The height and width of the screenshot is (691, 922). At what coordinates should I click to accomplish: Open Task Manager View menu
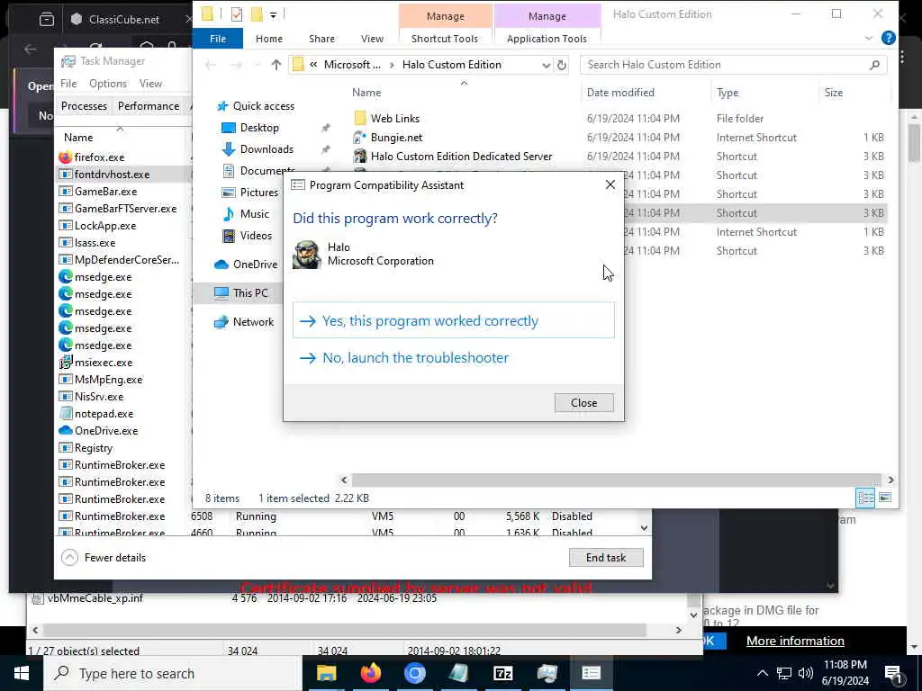click(x=150, y=84)
